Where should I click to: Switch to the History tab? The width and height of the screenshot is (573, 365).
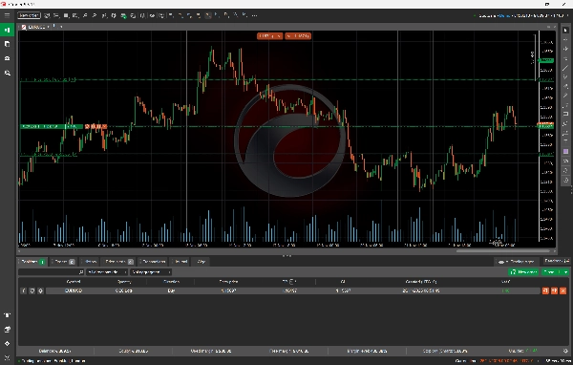tap(90, 262)
